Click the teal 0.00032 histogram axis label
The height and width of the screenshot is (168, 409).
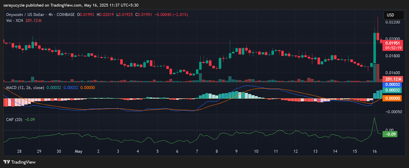click(392, 90)
